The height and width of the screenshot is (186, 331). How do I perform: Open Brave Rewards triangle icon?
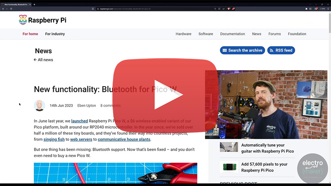(x=234, y=9)
